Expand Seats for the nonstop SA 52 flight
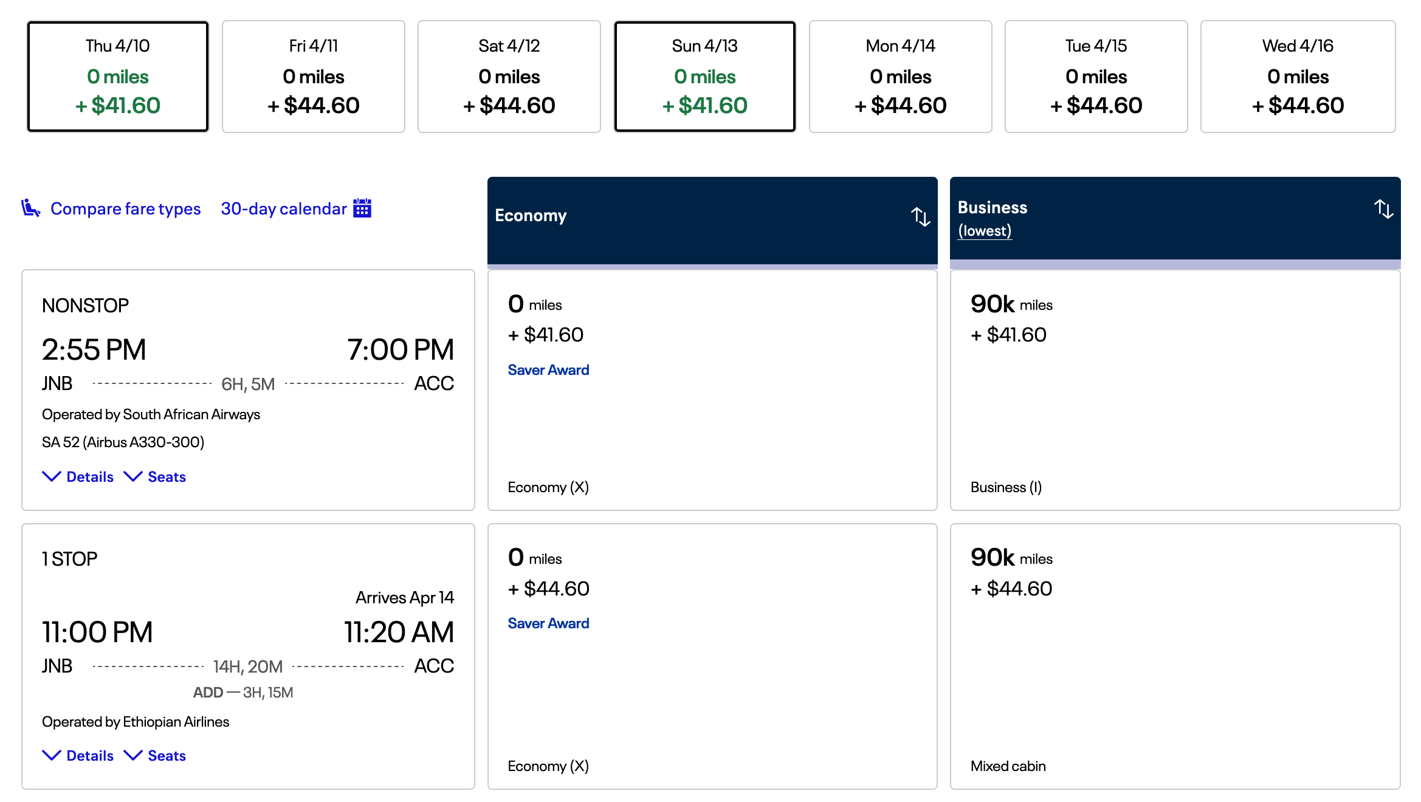The width and height of the screenshot is (1421, 802). (x=155, y=476)
